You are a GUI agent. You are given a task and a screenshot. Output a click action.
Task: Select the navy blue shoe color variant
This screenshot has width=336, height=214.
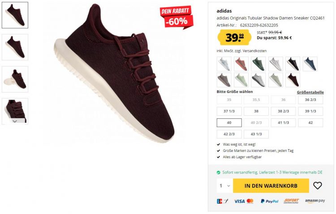(x=310, y=64)
